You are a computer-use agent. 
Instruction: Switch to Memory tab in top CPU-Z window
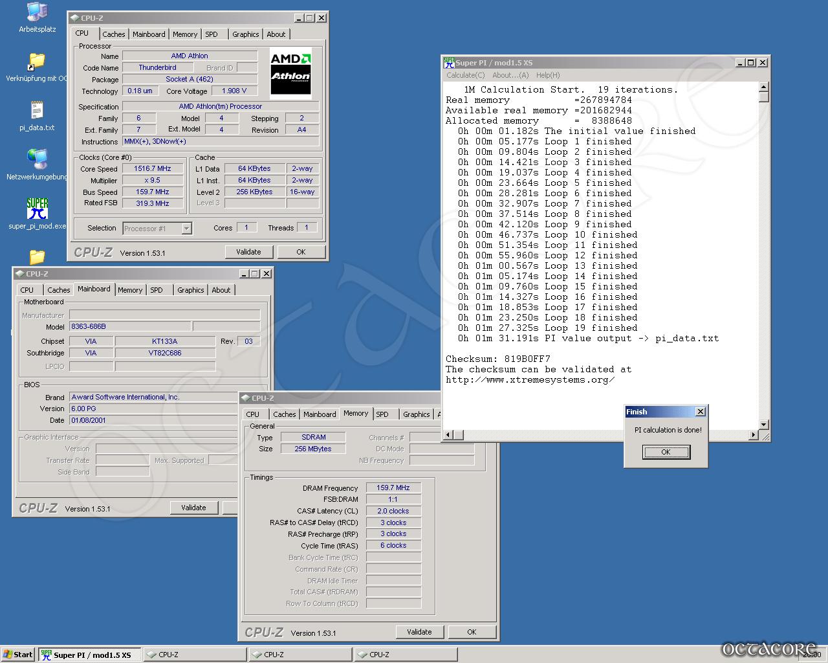pyautogui.click(x=185, y=34)
